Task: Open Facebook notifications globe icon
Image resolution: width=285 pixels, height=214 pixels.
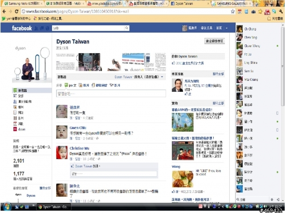Action: click(x=48, y=28)
